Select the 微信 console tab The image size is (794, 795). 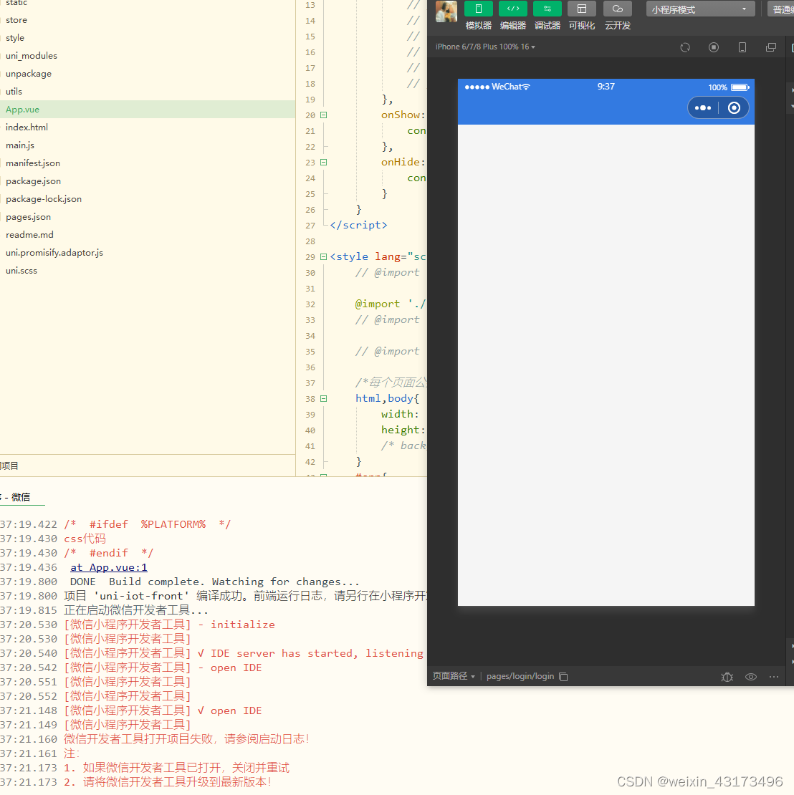point(20,497)
